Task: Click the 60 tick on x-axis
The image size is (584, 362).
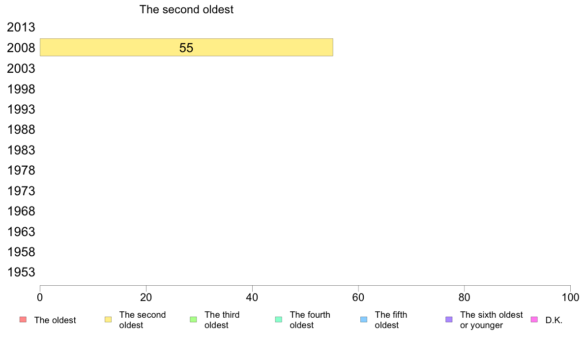Action: (x=358, y=297)
